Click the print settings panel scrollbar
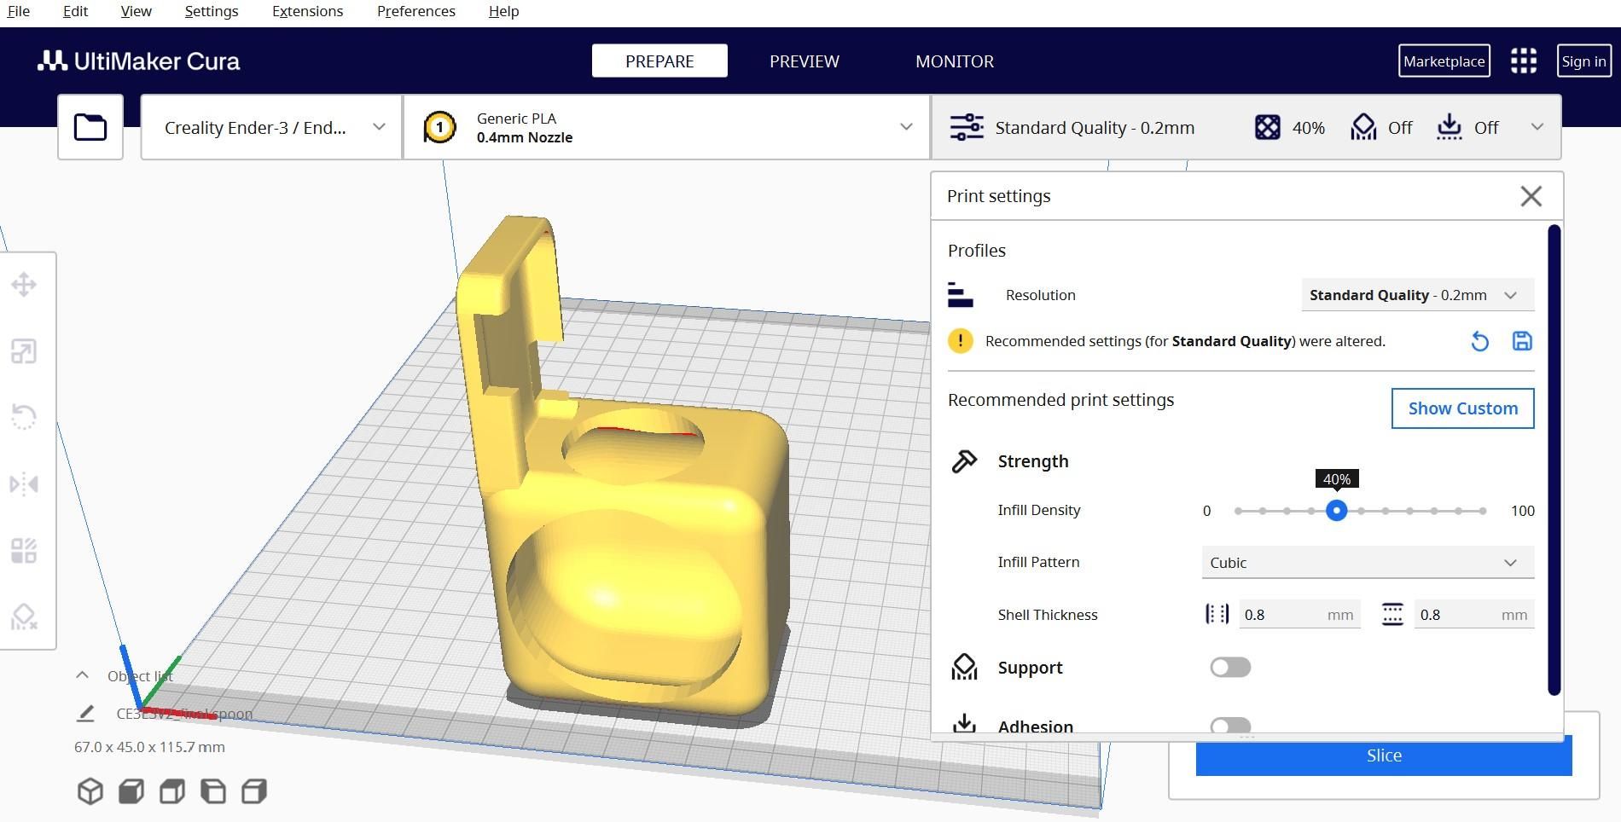Screen dimensions: 1621x822 (1554, 460)
